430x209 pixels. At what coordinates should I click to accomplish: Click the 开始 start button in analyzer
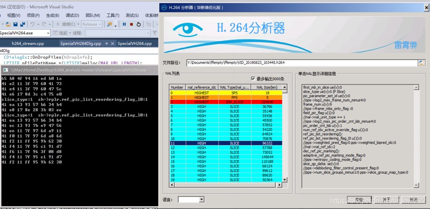click(x=359, y=200)
